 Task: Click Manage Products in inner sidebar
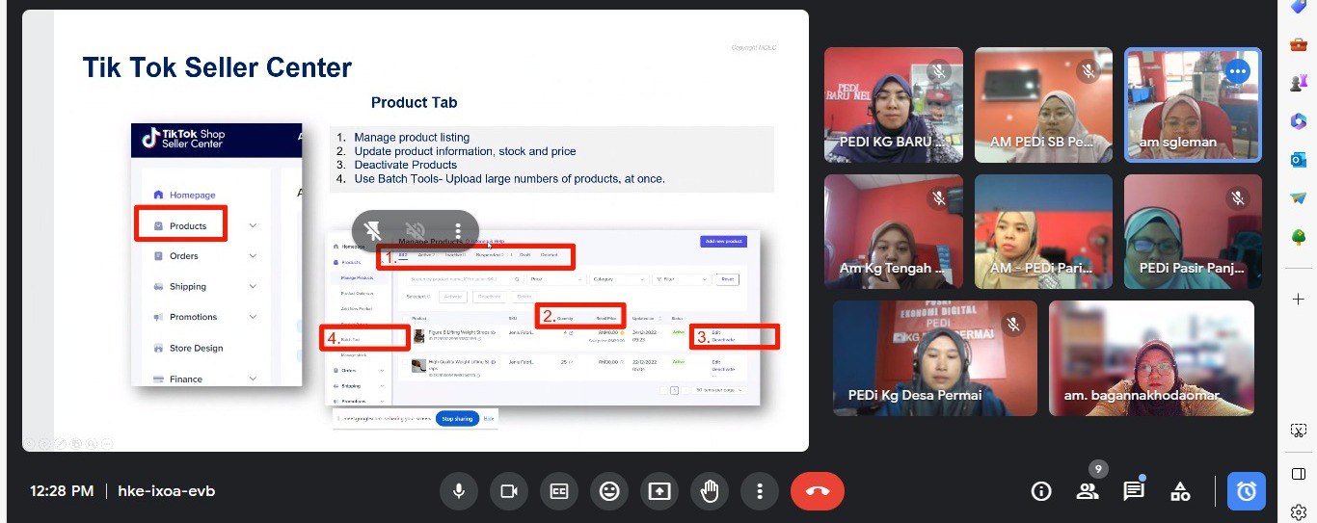(357, 278)
